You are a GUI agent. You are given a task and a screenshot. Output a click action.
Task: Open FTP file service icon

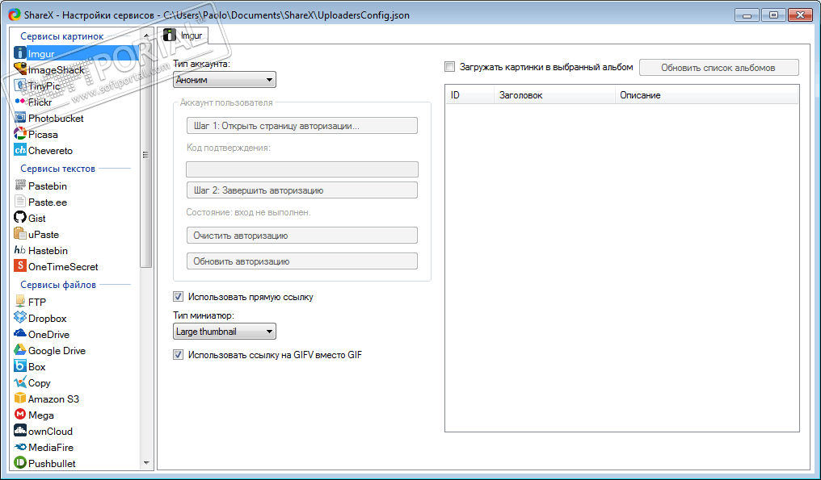(20, 302)
